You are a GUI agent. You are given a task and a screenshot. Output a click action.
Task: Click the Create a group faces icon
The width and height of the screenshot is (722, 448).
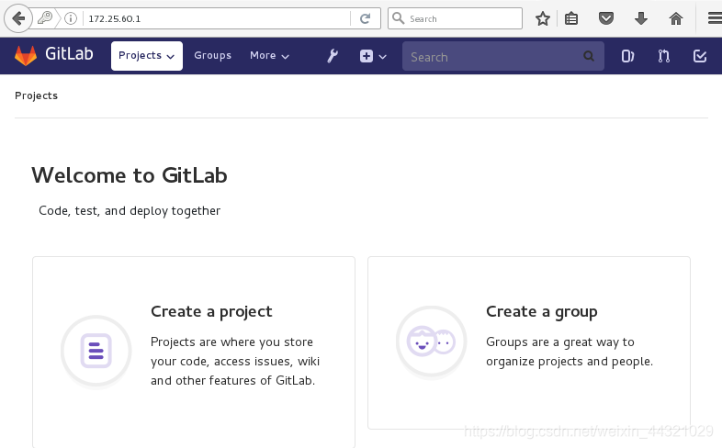click(432, 342)
